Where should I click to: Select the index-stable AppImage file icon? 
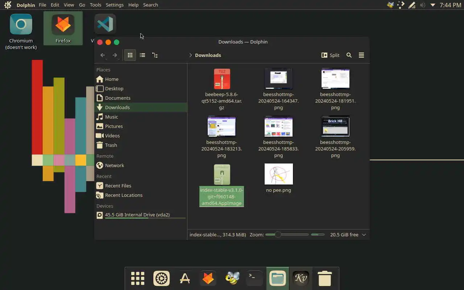click(222, 174)
